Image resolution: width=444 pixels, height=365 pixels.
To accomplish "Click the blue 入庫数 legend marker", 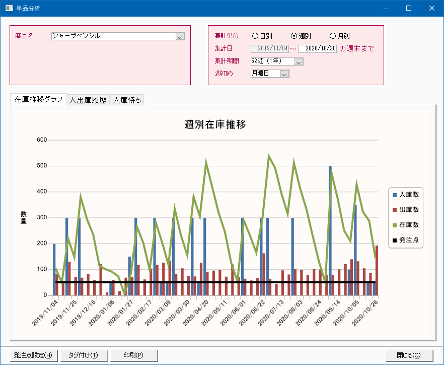I will coord(395,195).
